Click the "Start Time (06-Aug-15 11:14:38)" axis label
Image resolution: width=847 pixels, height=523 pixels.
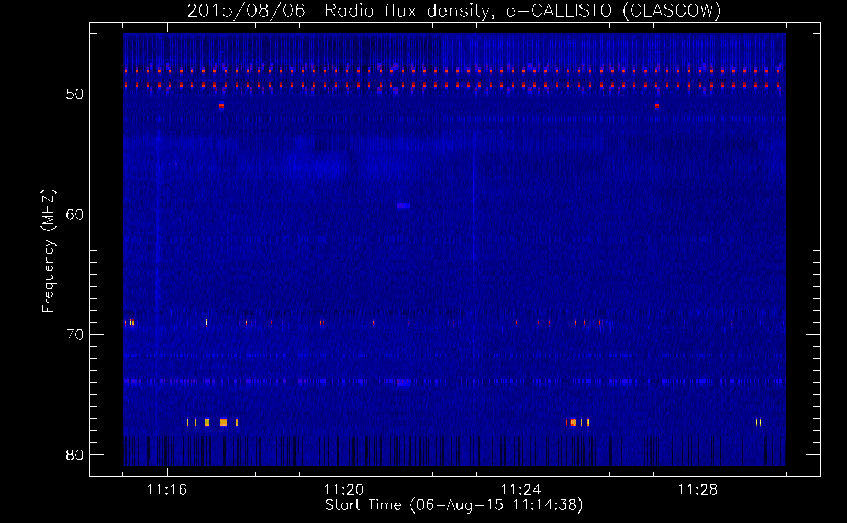click(x=454, y=505)
